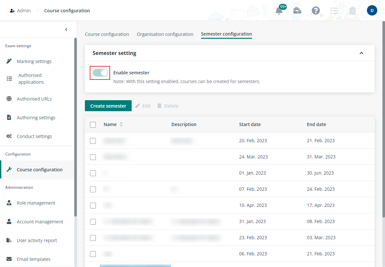Collapse the Semester setting panel chevron

(x=361, y=53)
